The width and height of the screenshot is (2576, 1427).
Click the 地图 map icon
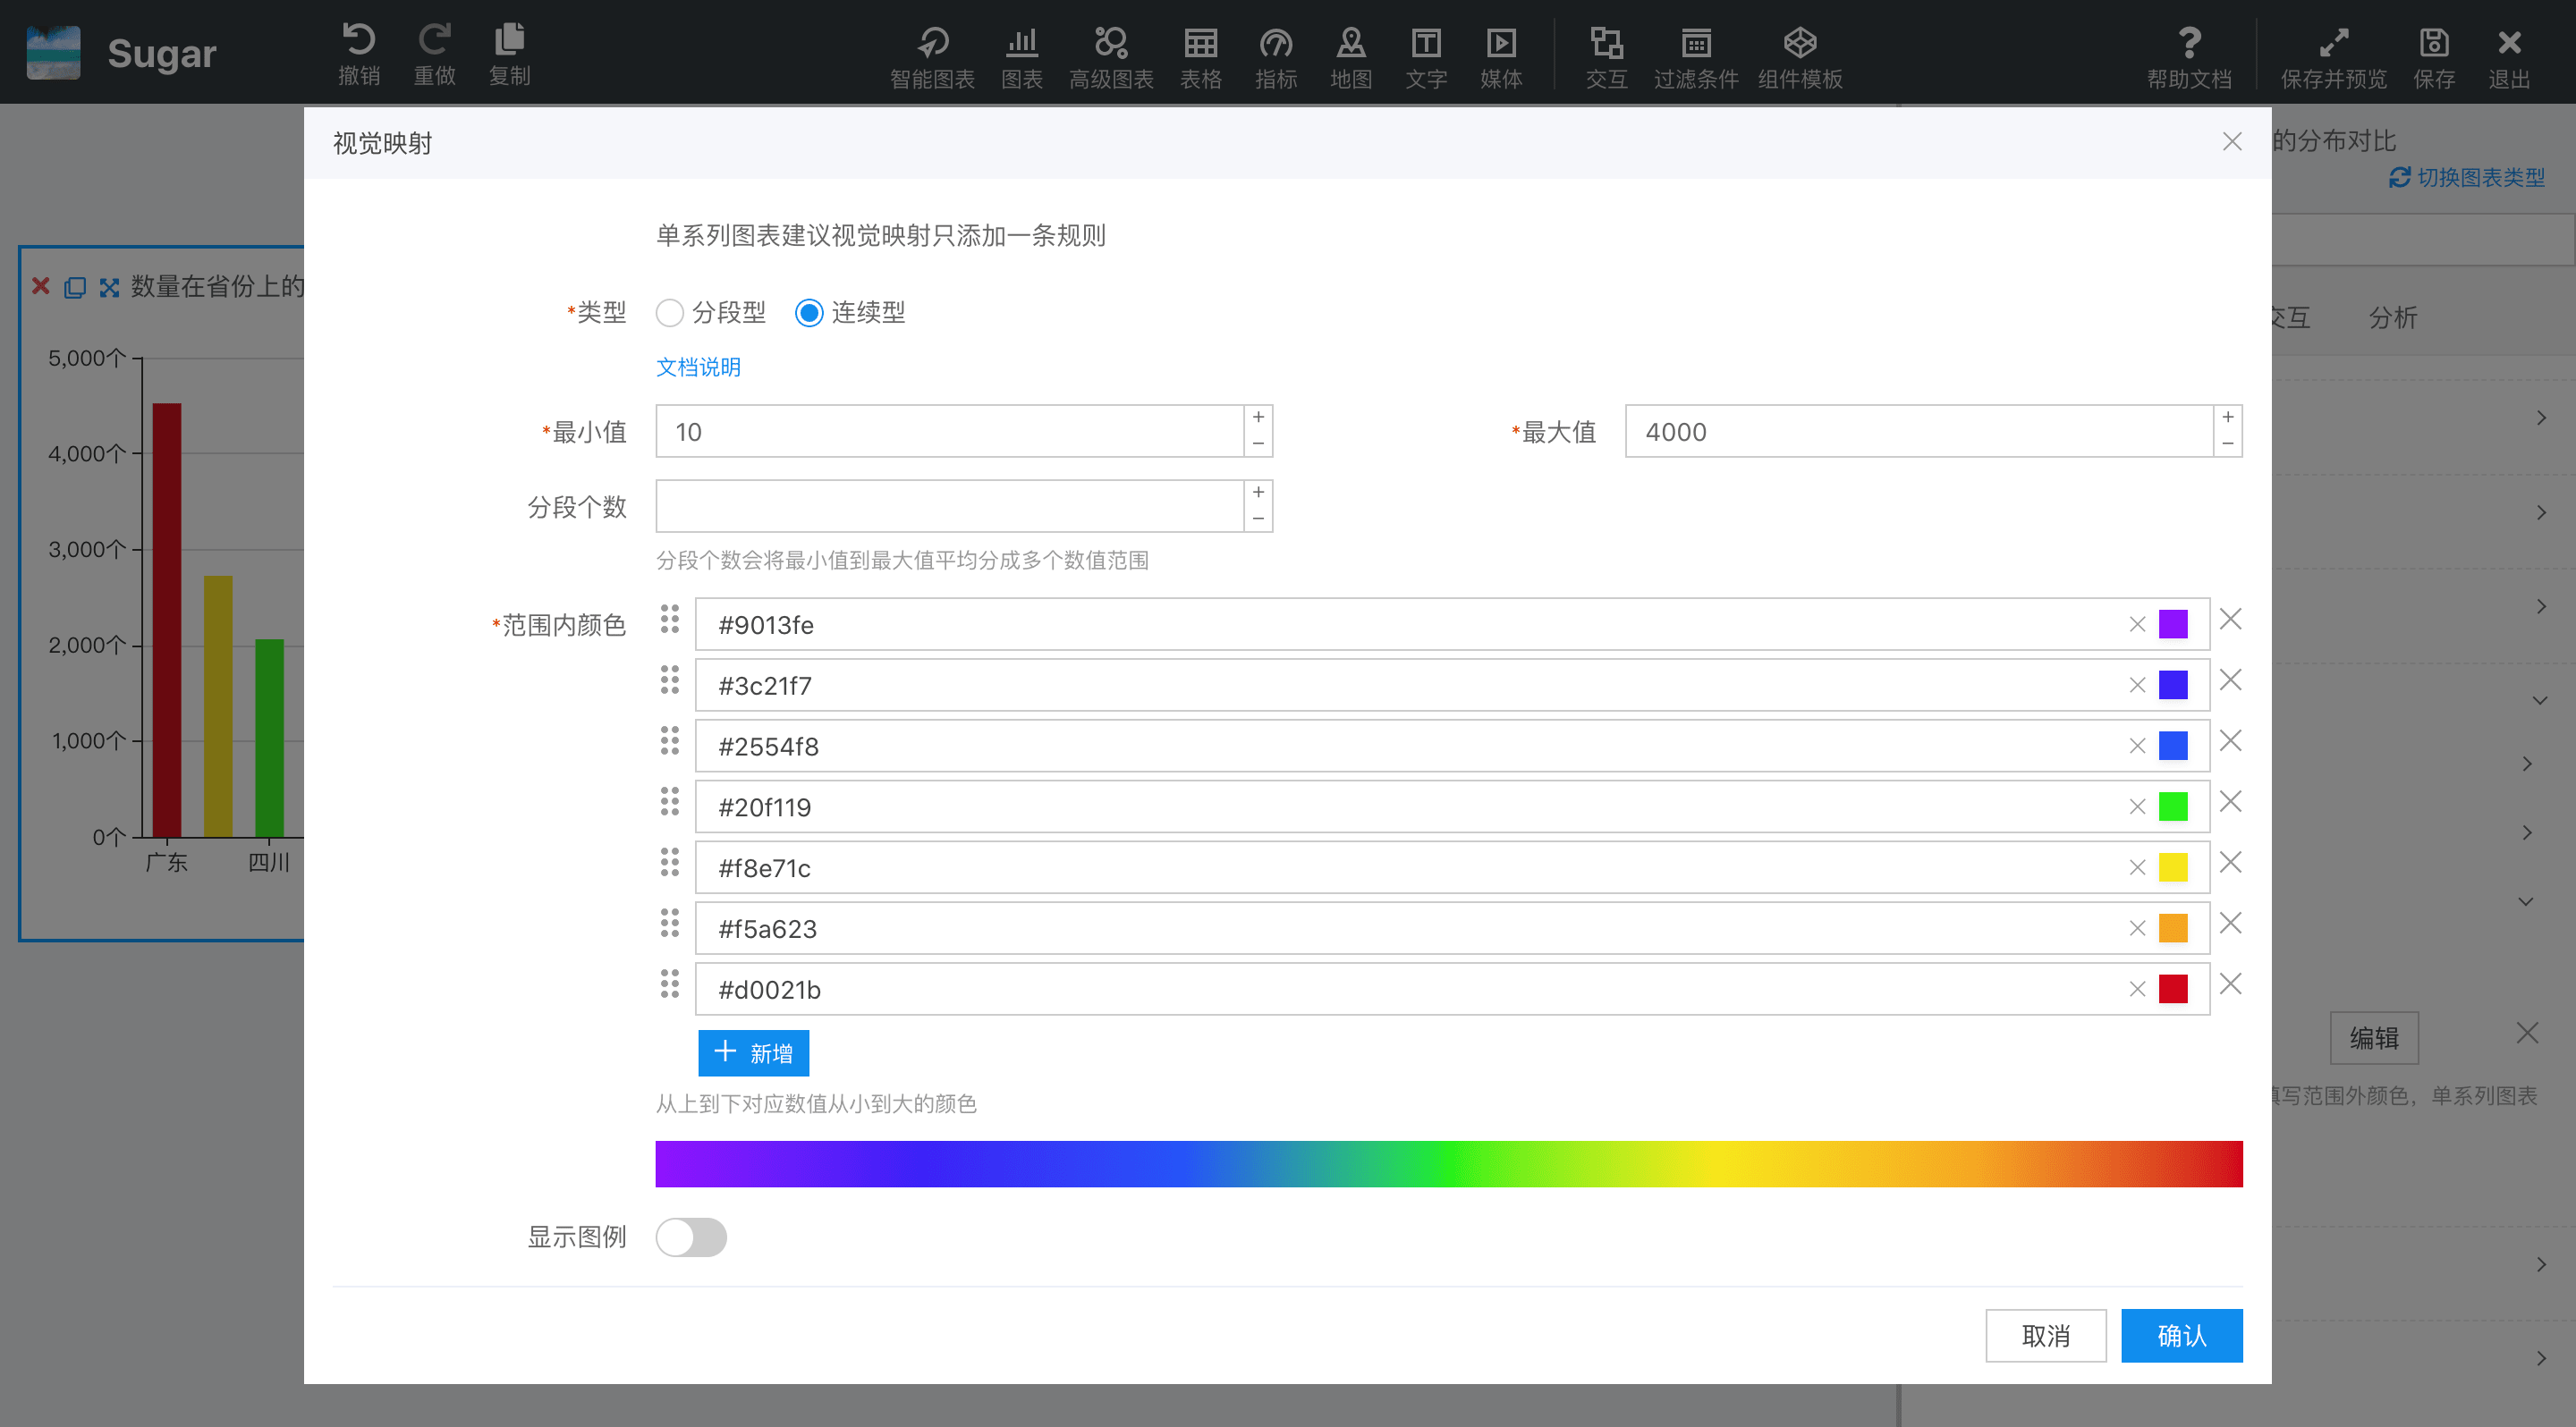coord(1350,43)
